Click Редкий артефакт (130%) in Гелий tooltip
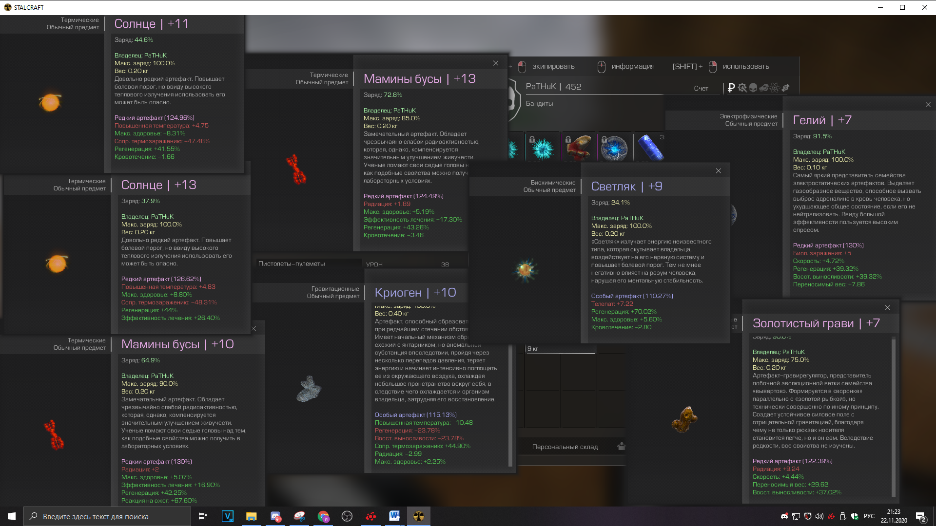Viewport: 936px width, 526px height. 828,245
